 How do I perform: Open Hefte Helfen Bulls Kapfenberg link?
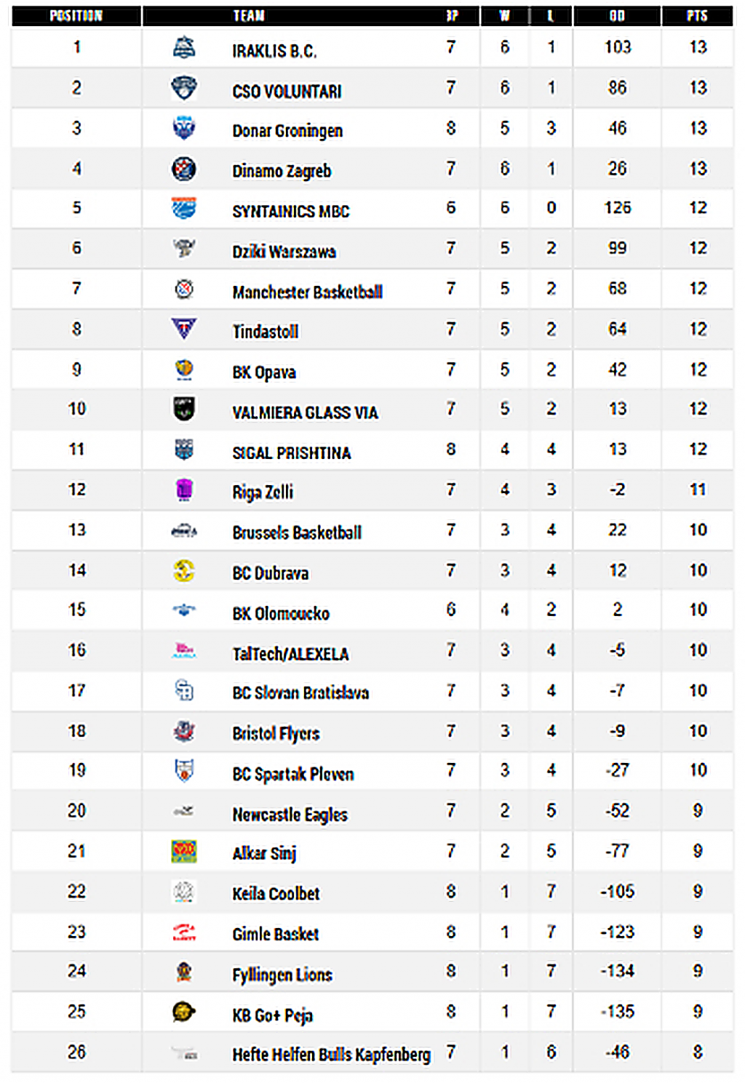pyautogui.click(x=331, y=1055)
